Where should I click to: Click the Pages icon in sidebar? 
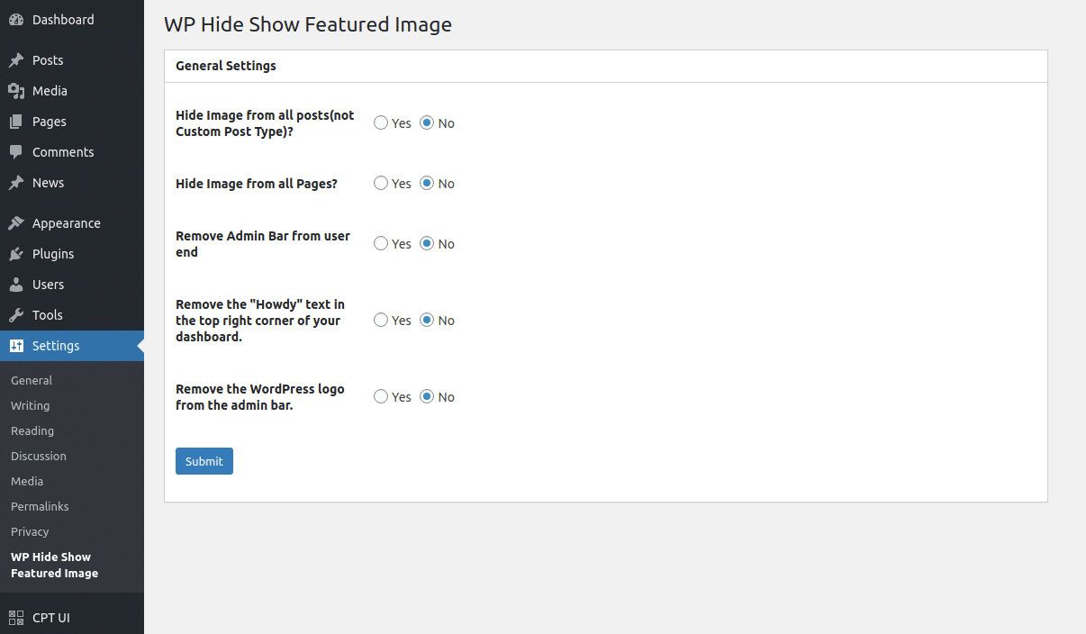pos(16,122)
